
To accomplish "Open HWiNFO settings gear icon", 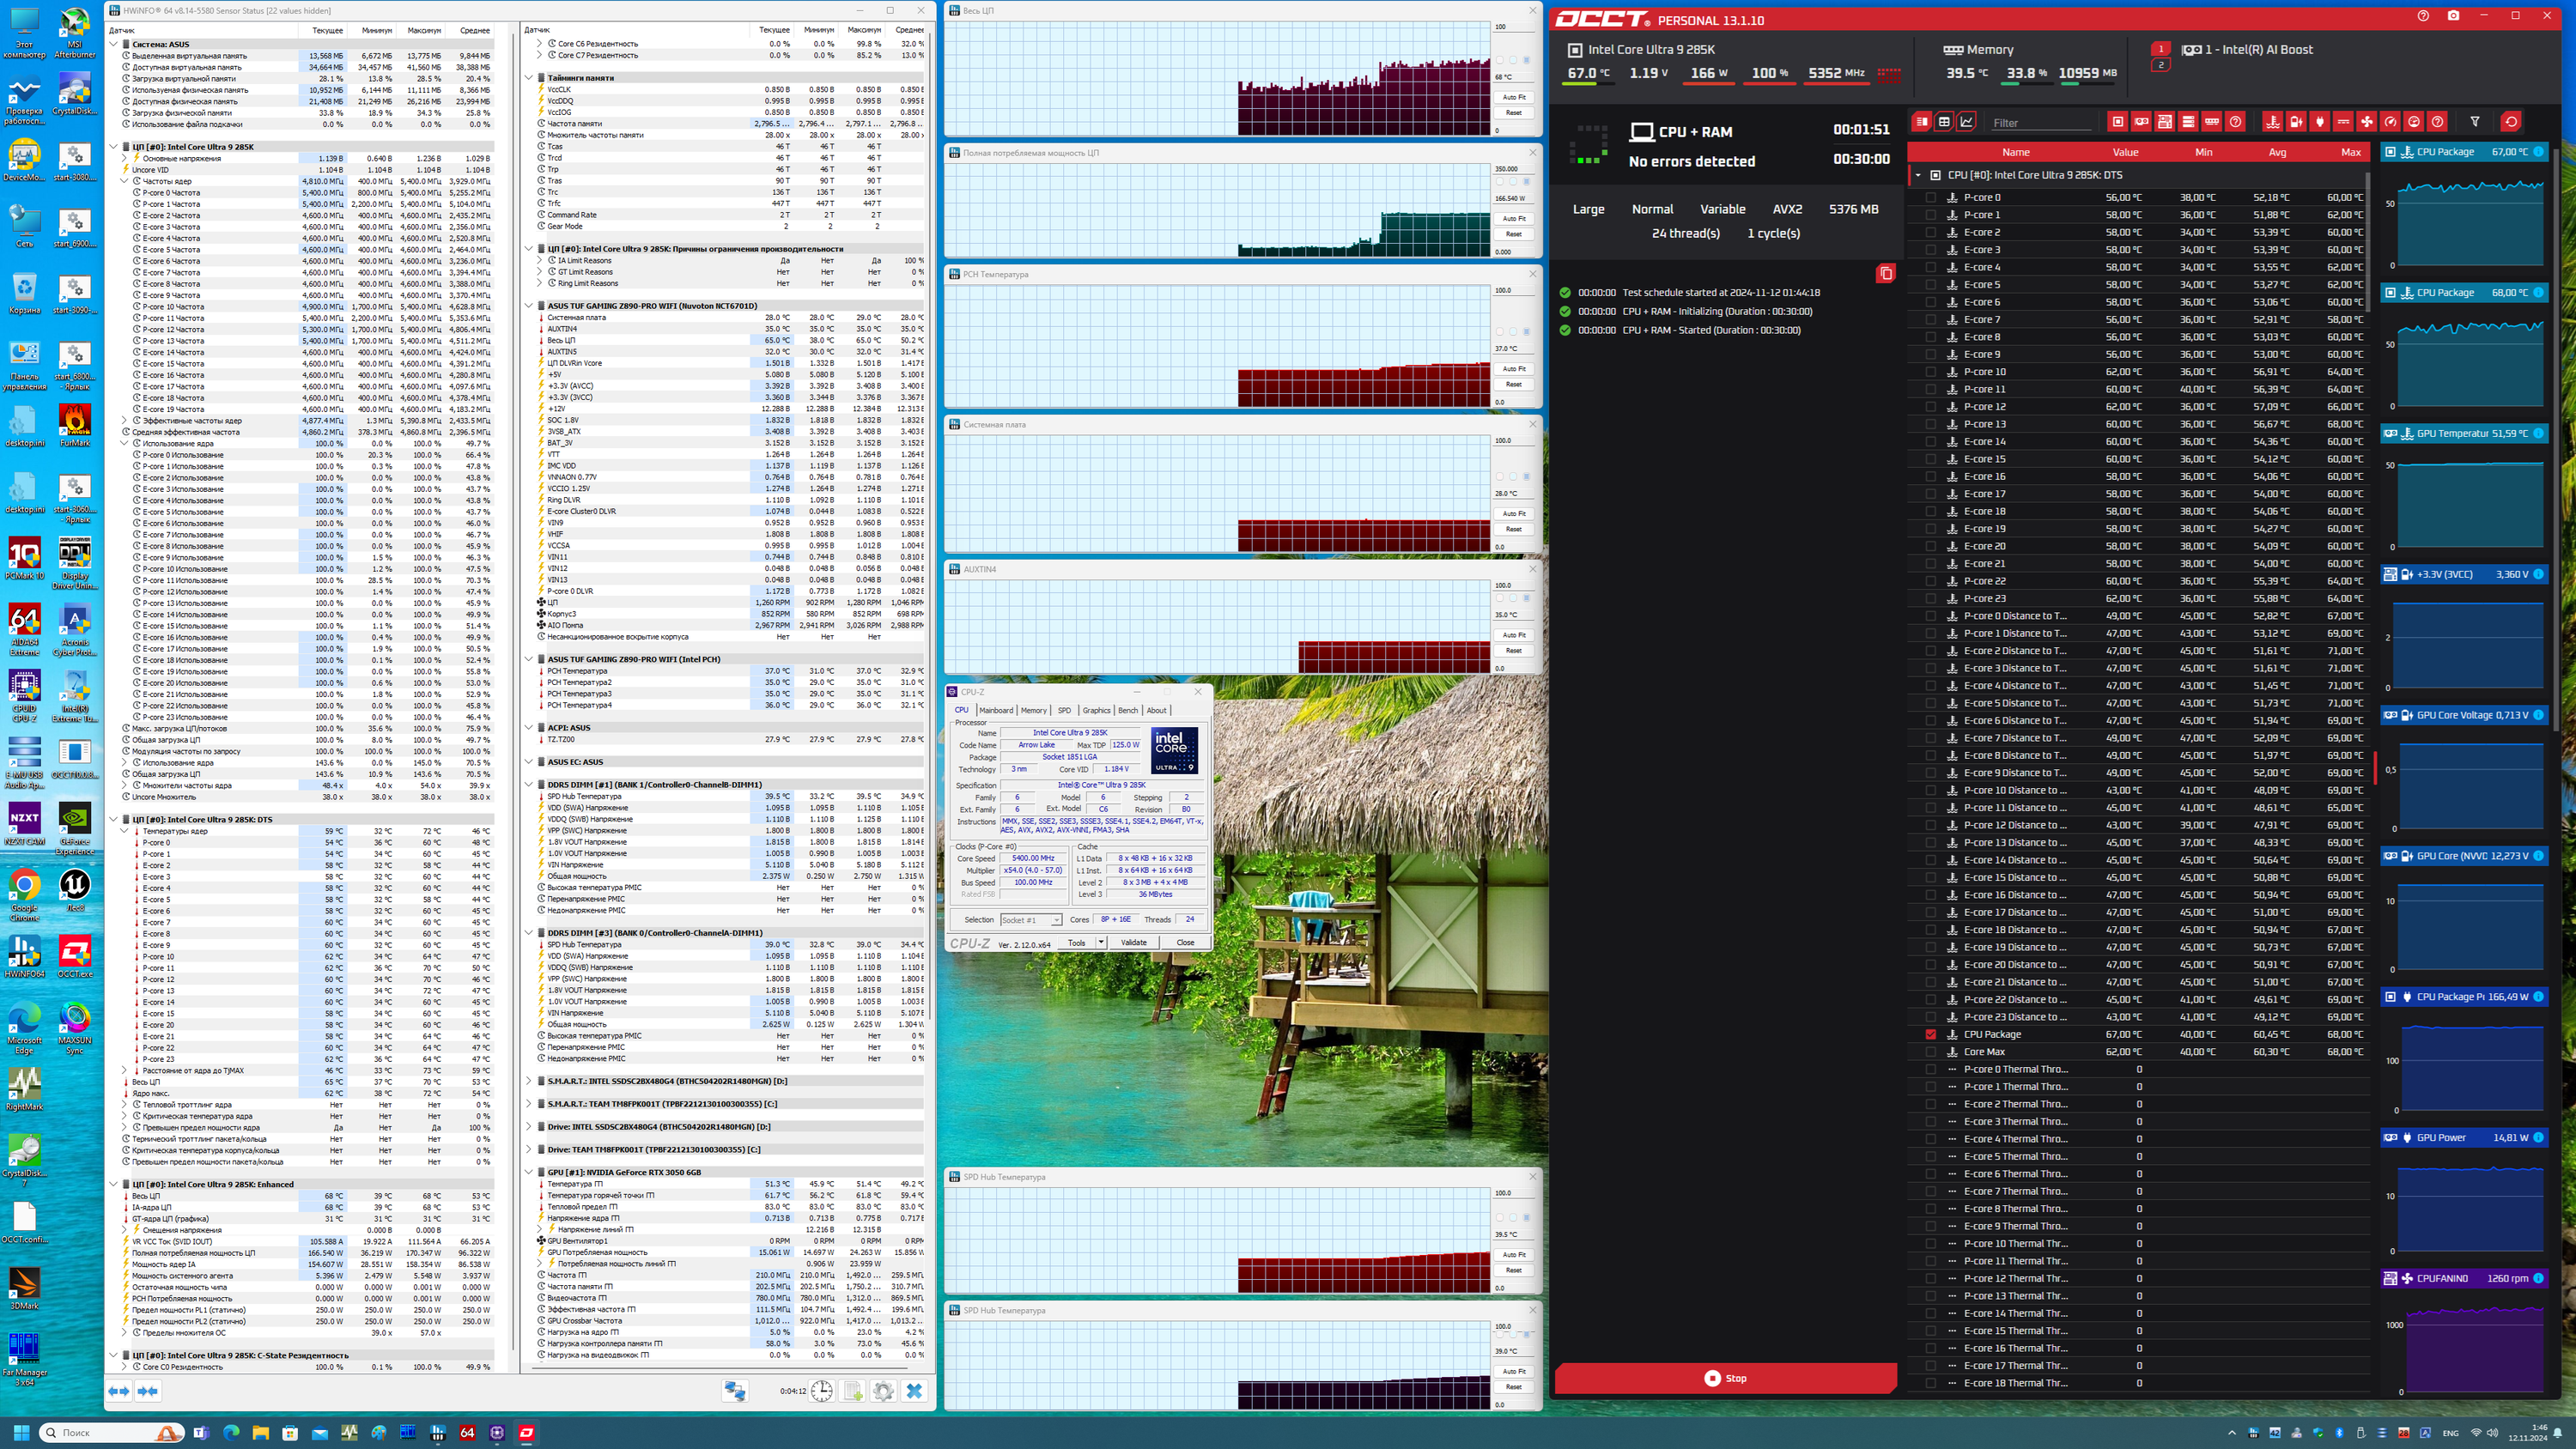I will (883, 1391).
